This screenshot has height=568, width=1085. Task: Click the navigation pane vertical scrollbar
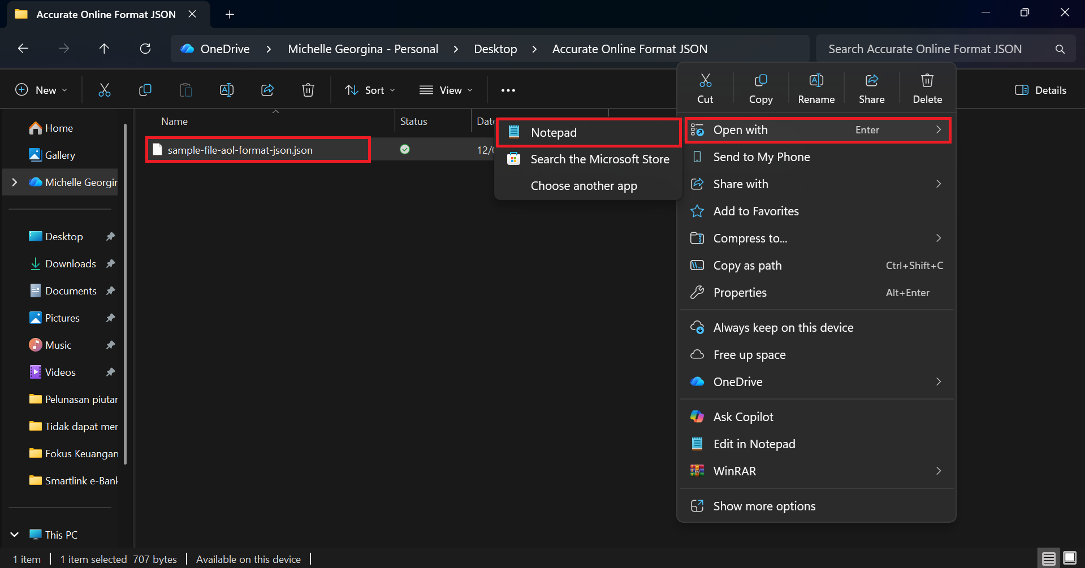(x=125, y=294)
